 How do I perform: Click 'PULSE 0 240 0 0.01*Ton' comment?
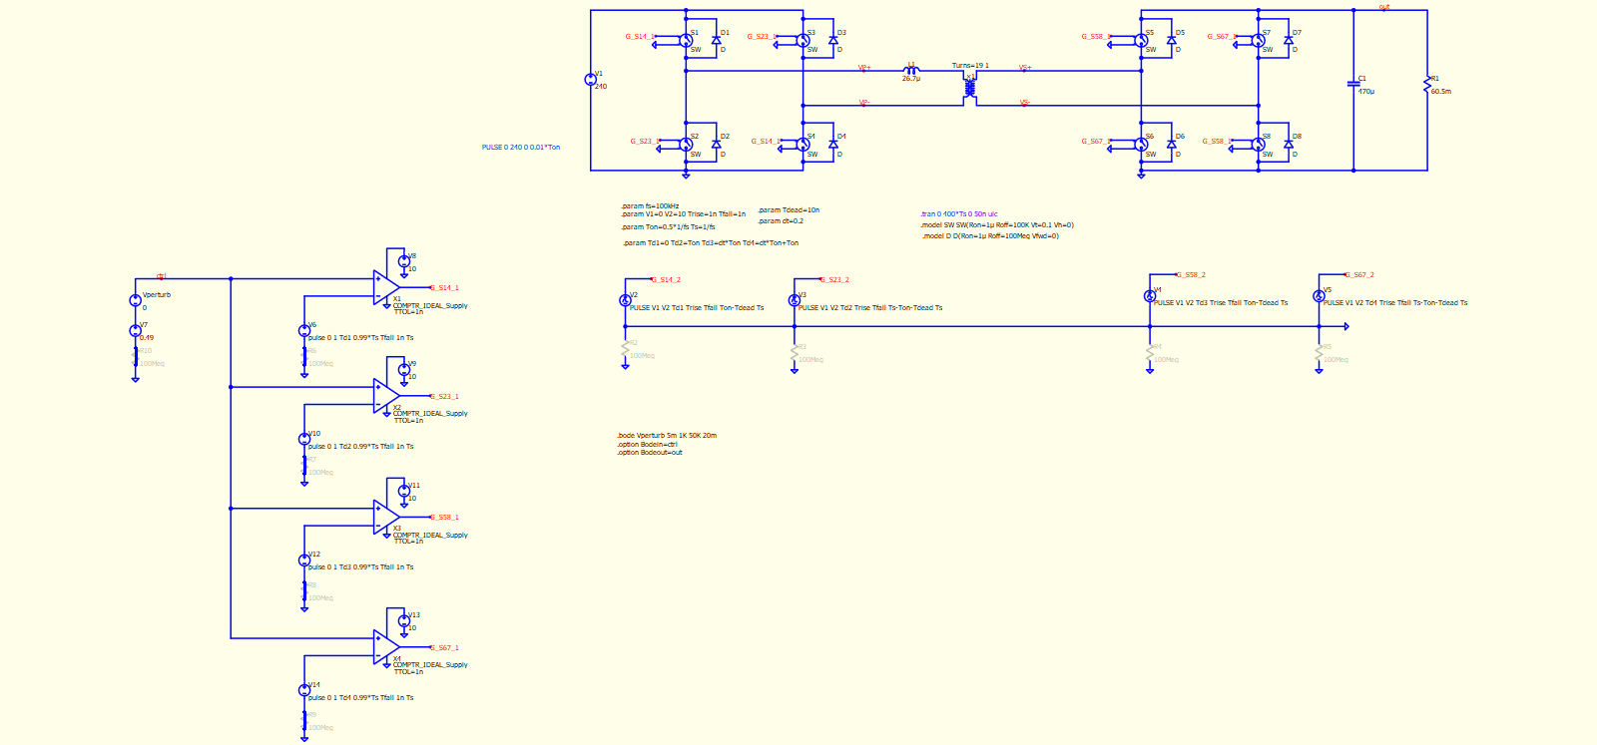tap(521, 148)
